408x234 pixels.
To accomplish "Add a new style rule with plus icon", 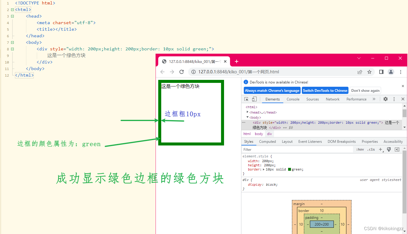I will pos(381,150).
